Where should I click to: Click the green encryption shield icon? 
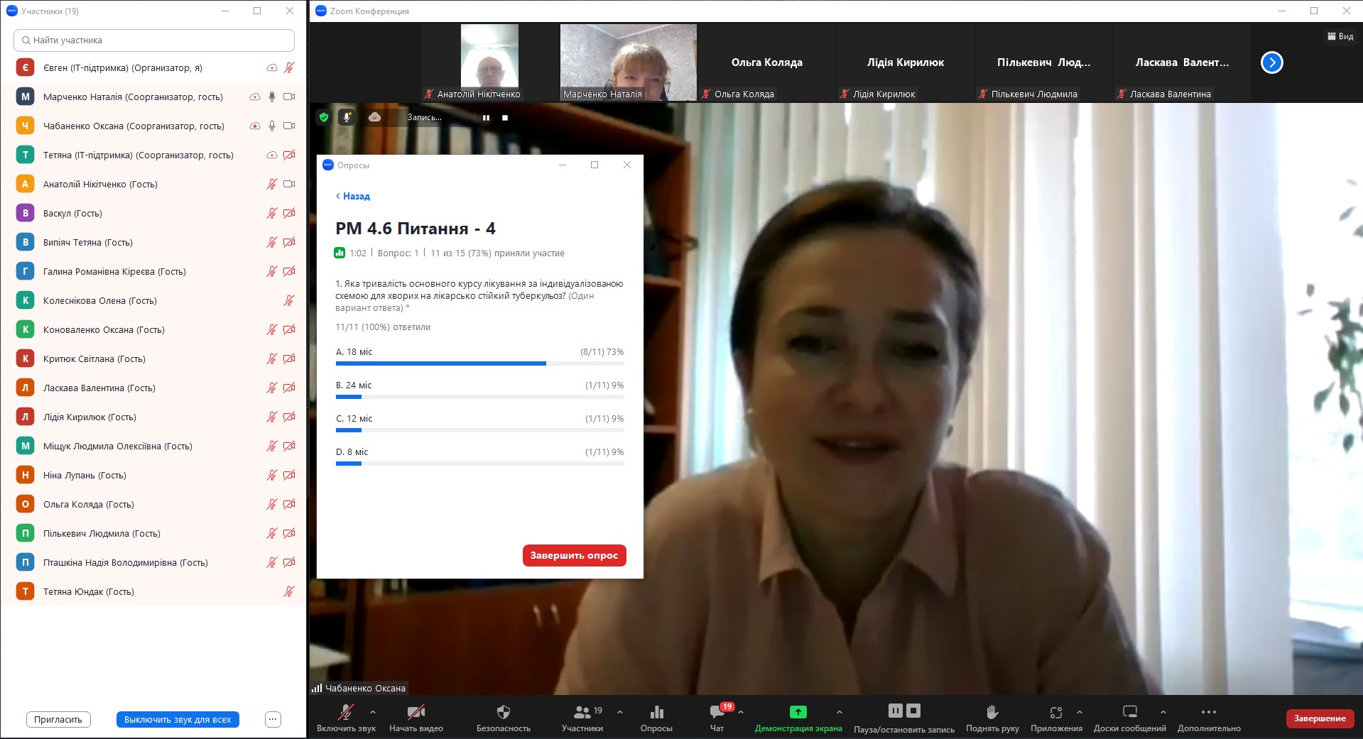(324, 117)
